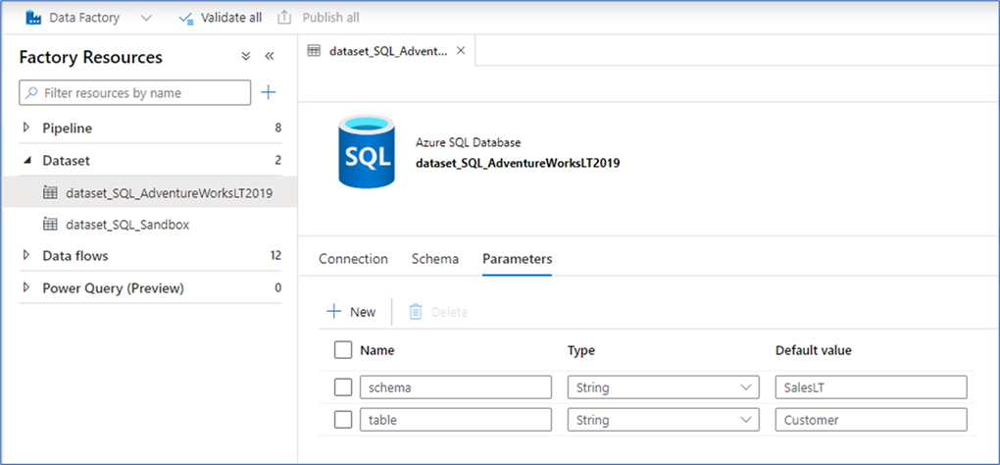This screenshot has width=1000, height=465.
Task: Expand the Pipeline tree node
Action: pos(26,129)
